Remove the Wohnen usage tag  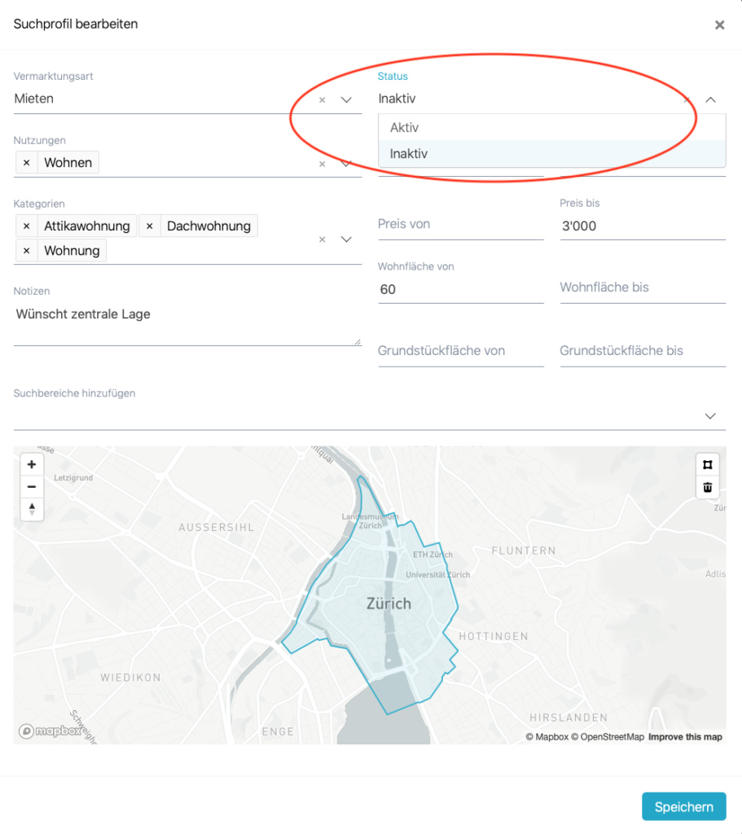pos(26,163)
